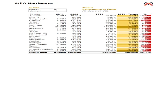
Task: Click the France row label
Action: 34,24
